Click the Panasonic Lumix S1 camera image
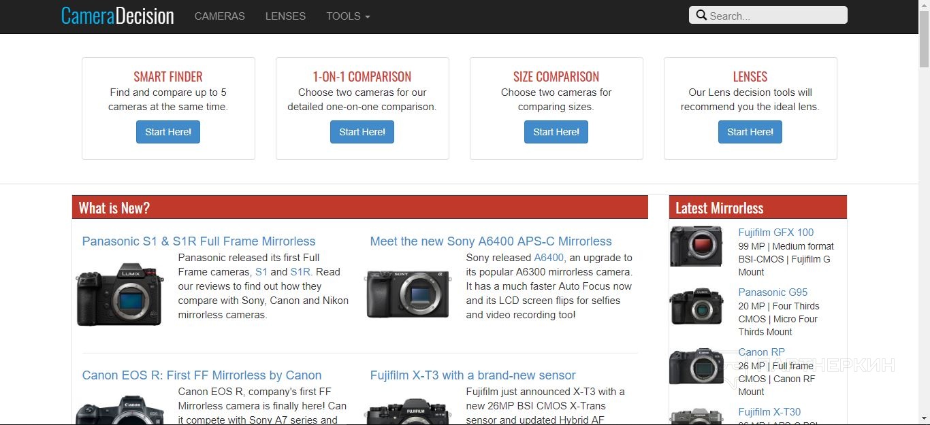 pyautogui.click(x=120, y=294)
